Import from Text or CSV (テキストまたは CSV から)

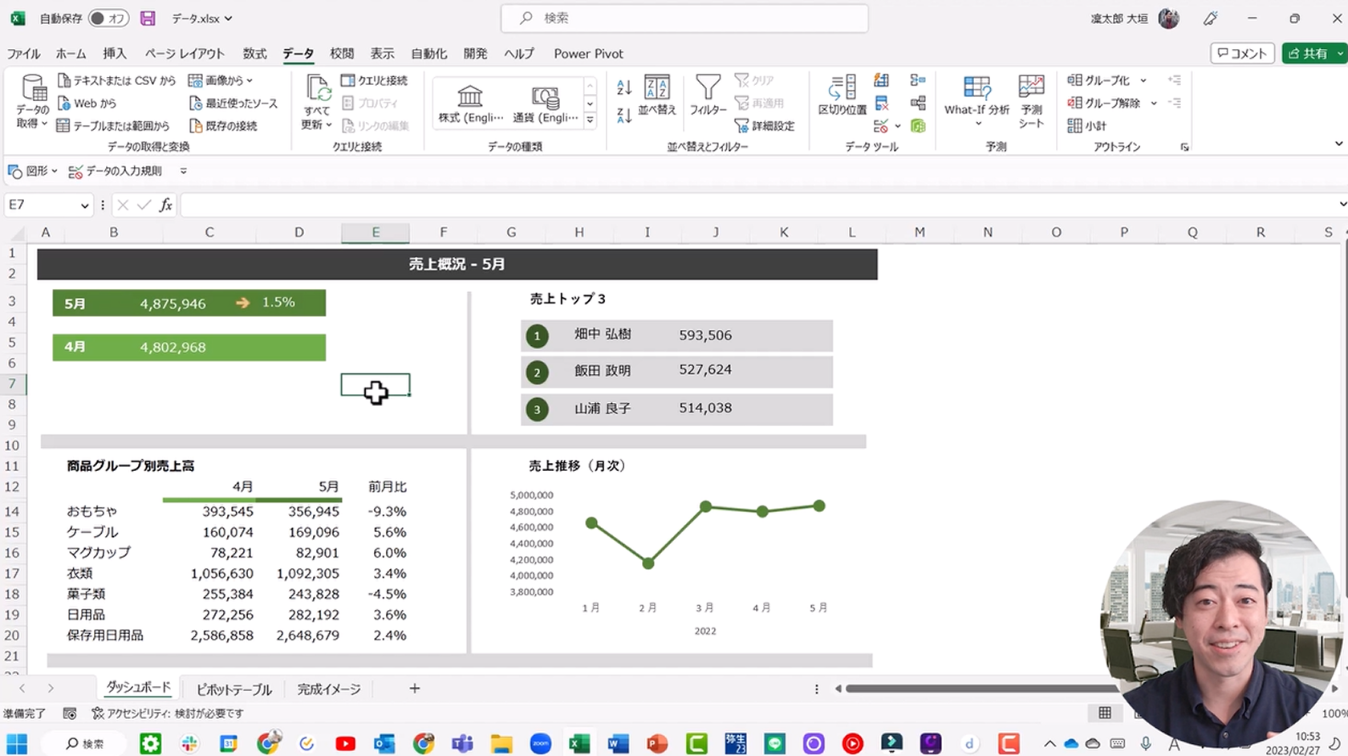tap(117, 80)
